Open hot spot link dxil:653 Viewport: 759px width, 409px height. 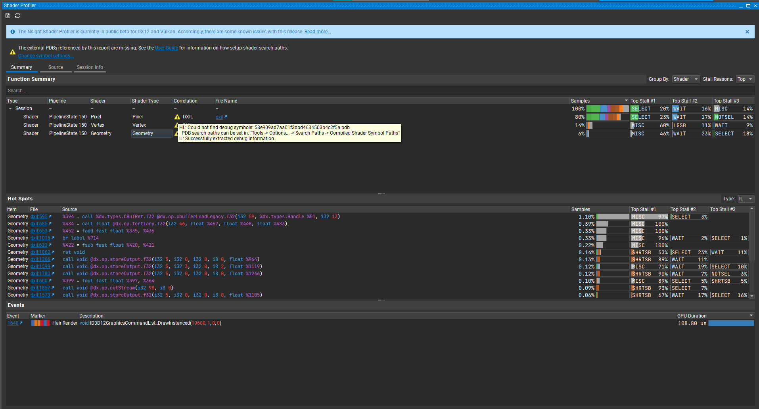point(39,231)
